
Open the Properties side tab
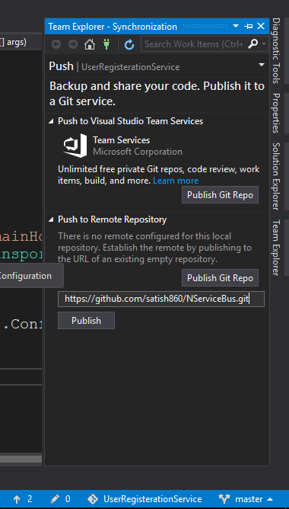pos(276,113)
